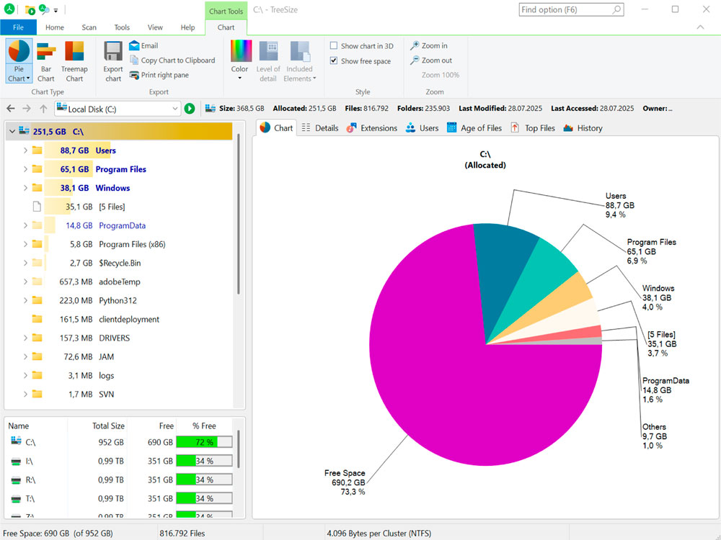
Task: Click the C:\ 72 % free bar
Action: 204,442
